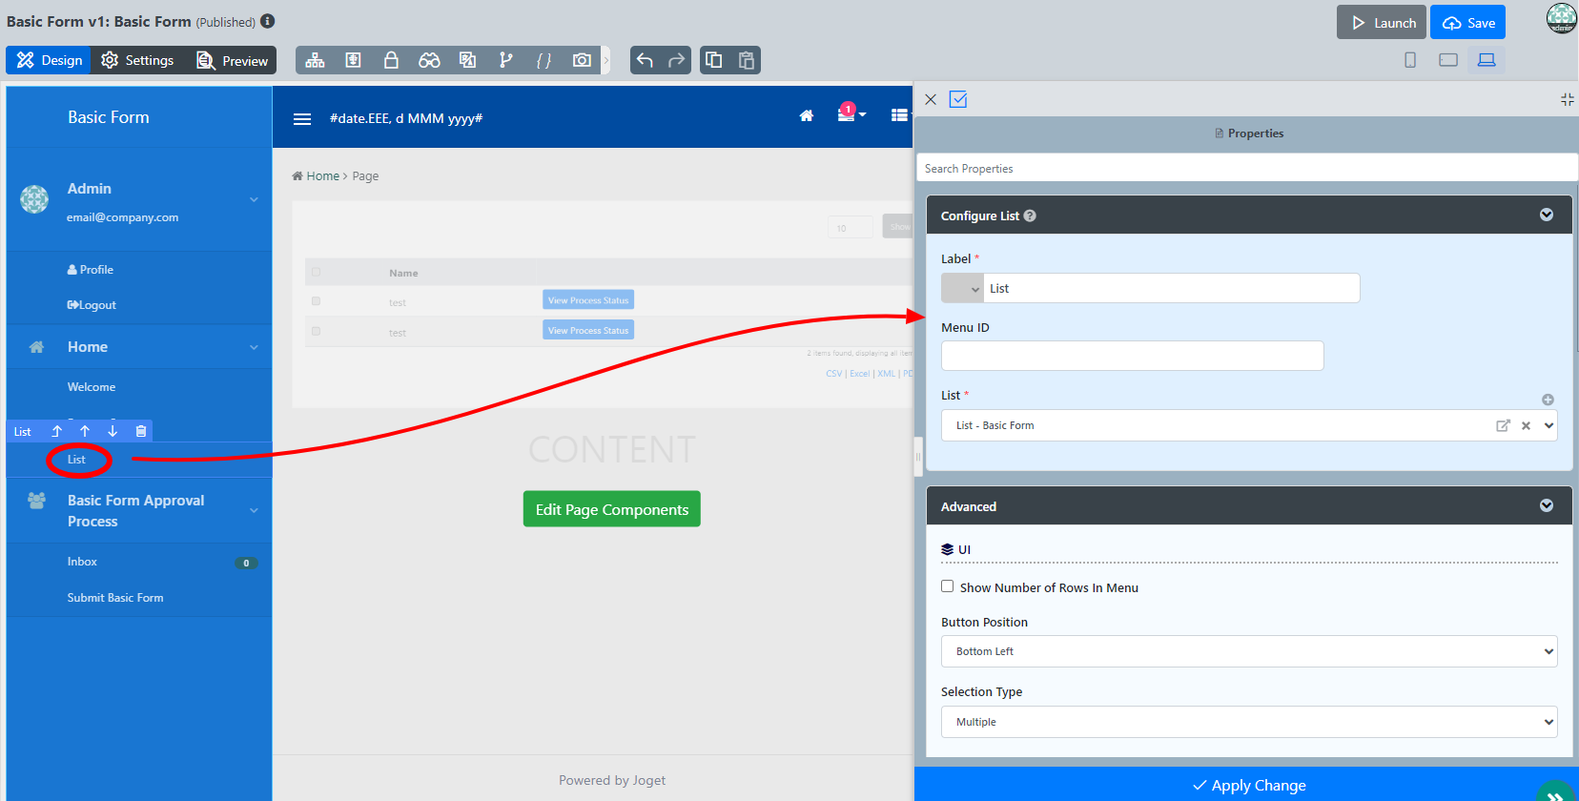The image size is (1579, 801).
Task: Switch to the Settings tab
Action: coord(138,60)
